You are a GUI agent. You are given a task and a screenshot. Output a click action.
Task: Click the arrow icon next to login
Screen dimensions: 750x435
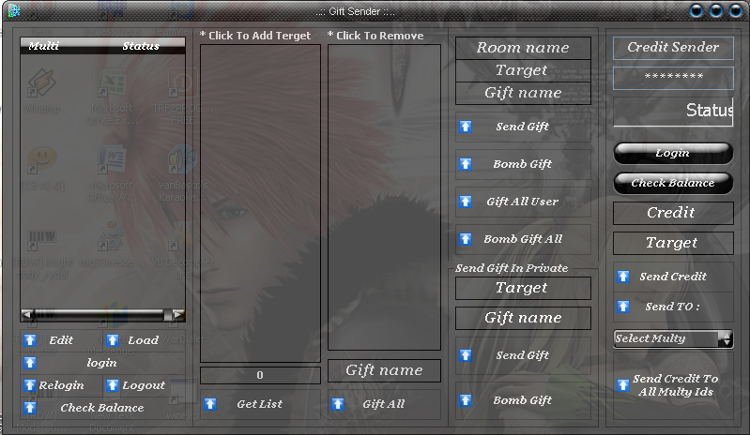pyautogui.click(x=30, y=363)
